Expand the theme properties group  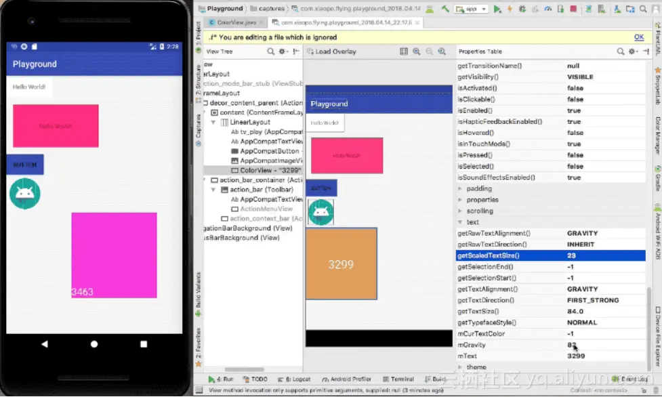460,367
